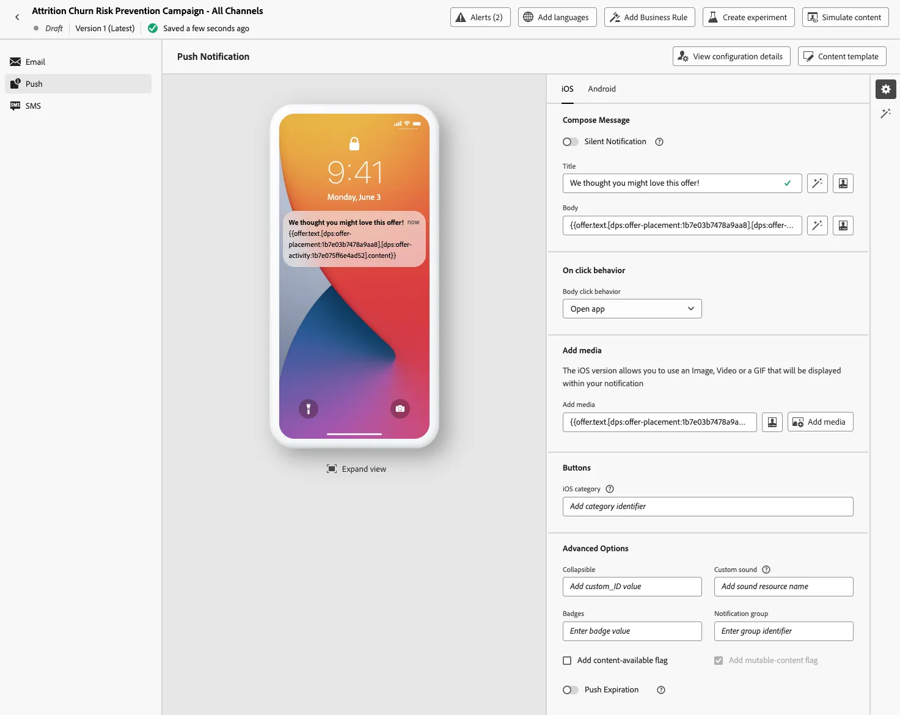This screenshot has height=715, width=900.
Task: Switch to the iOS tab
Action: [x=568, y=89]
